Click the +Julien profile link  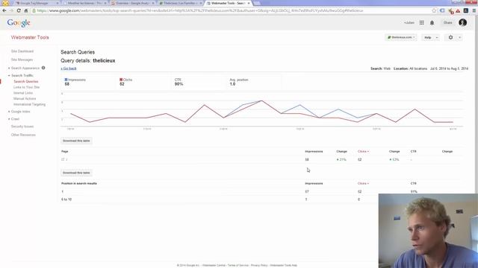(409, 22)
